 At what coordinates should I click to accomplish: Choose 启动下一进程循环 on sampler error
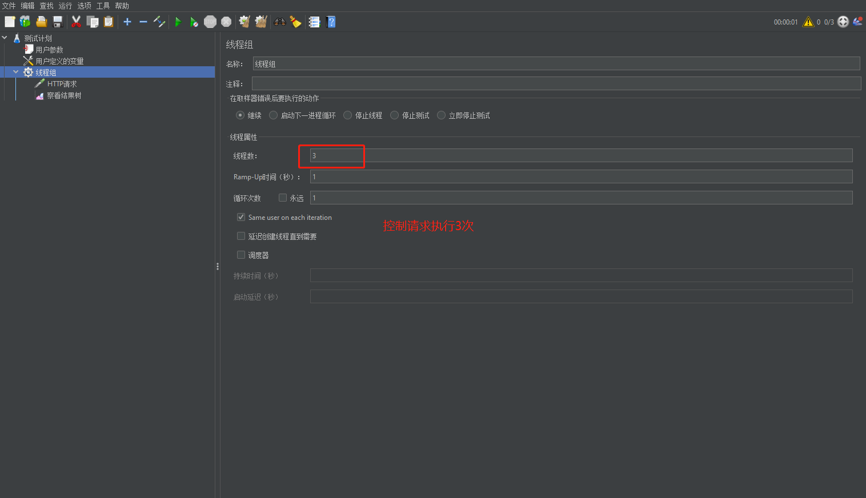(273, 115)
